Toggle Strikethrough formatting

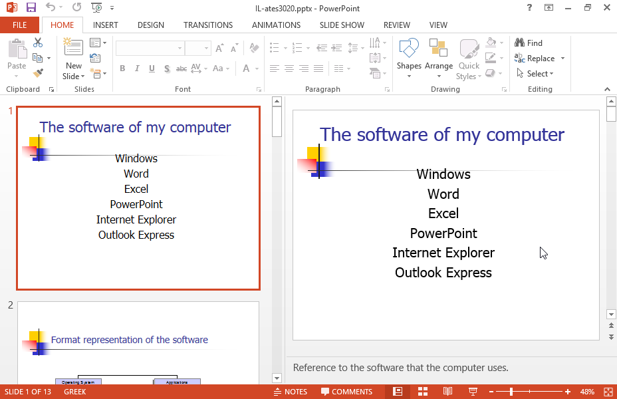pyautogui.click(x=182, y=68)
